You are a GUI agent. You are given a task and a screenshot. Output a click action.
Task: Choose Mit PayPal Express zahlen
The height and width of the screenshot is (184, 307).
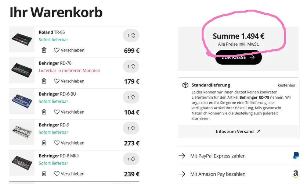(x=218, y=156)
